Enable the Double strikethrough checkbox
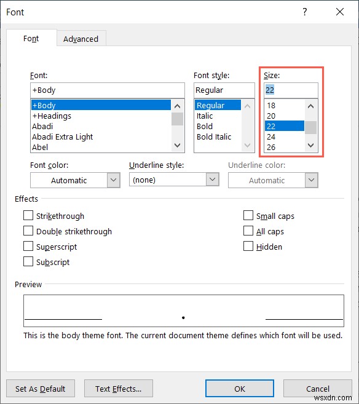The image size is (359, 404). pos(28,231)
